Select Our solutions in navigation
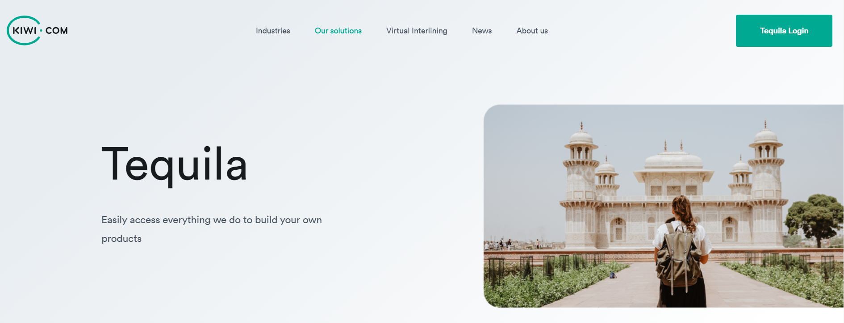Viewport: 844px width, 323px height. (338, 31)
